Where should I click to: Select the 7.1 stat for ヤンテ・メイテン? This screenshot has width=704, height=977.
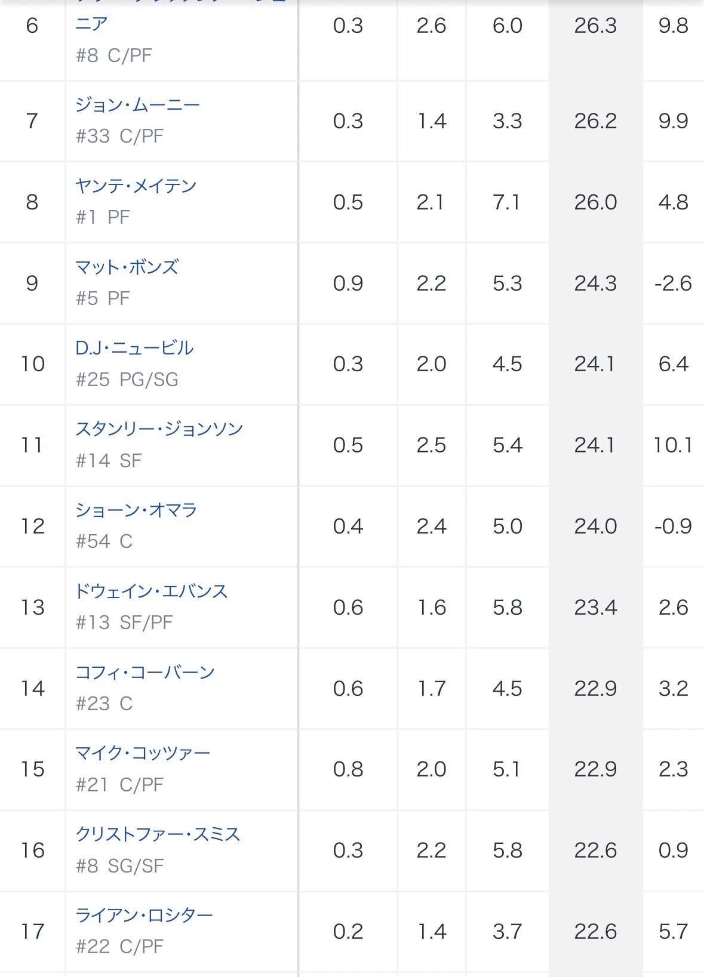[x=507, y=202]
